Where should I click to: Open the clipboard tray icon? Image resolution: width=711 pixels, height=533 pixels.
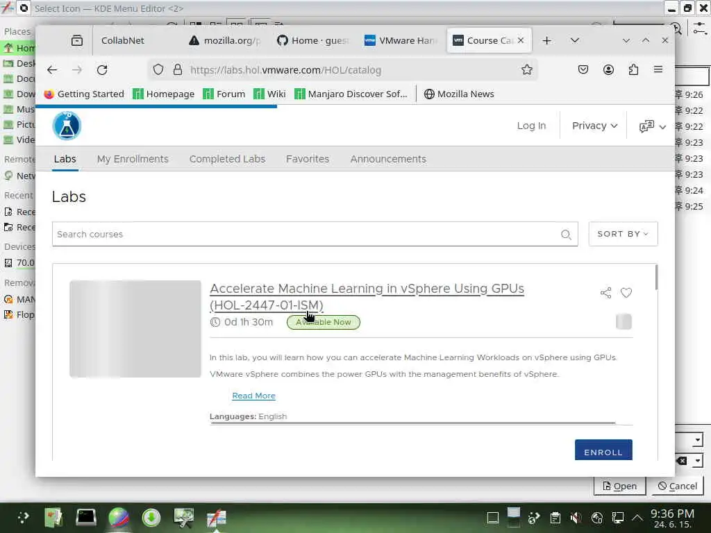click(x=555, y=518)
